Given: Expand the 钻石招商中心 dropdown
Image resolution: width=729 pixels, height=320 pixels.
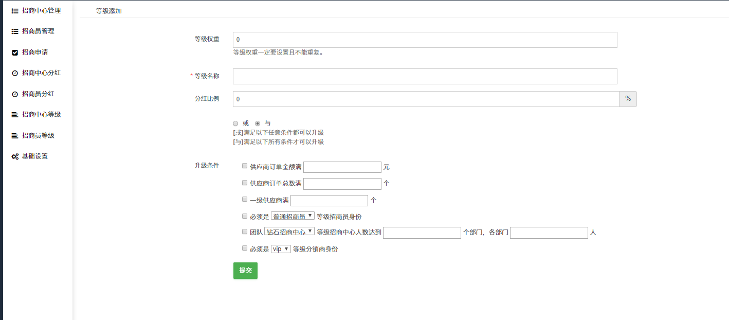Looking at the screenshot, I should [289, 232].
